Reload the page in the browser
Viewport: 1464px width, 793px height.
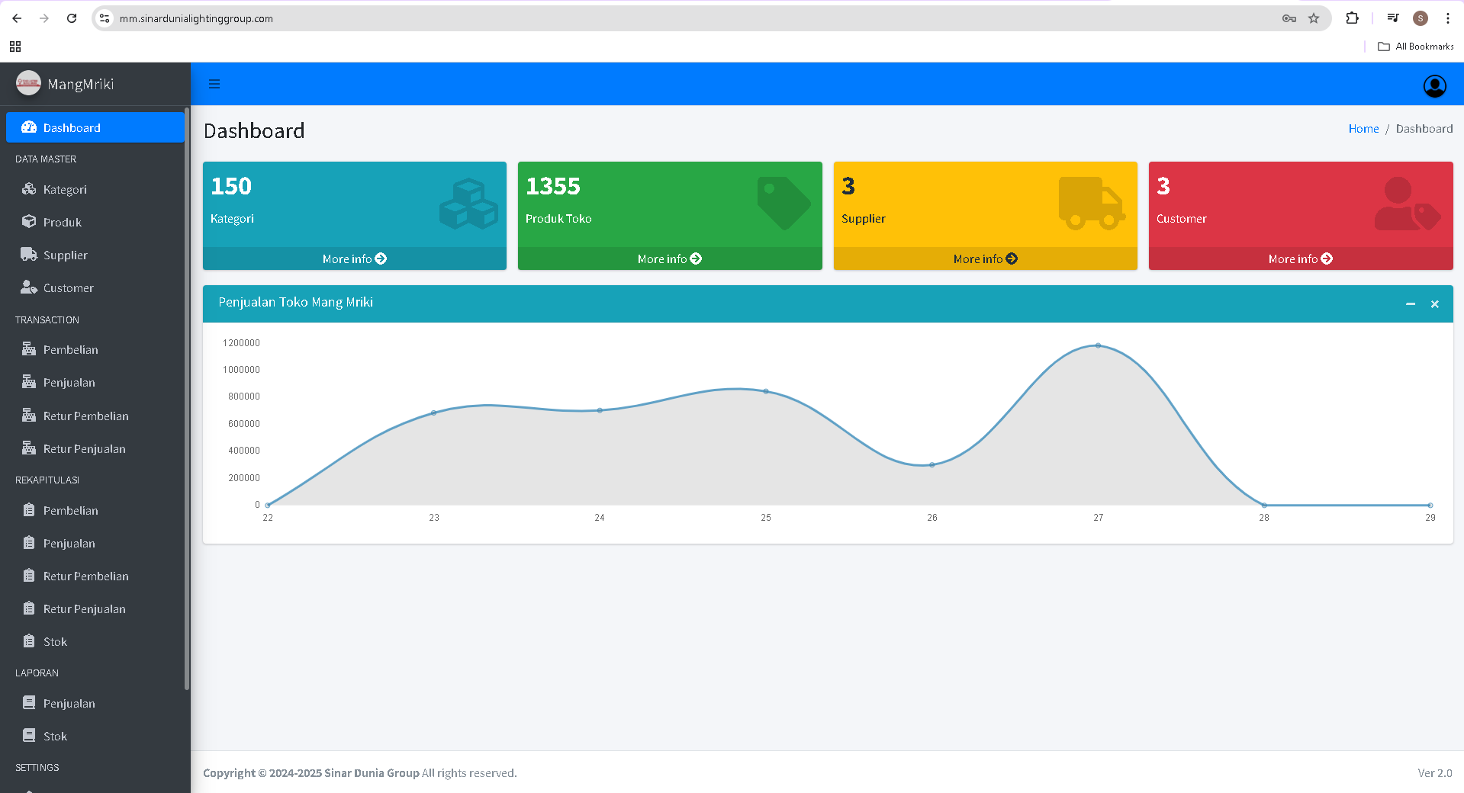pyautogui.click(x=72, y=18)
